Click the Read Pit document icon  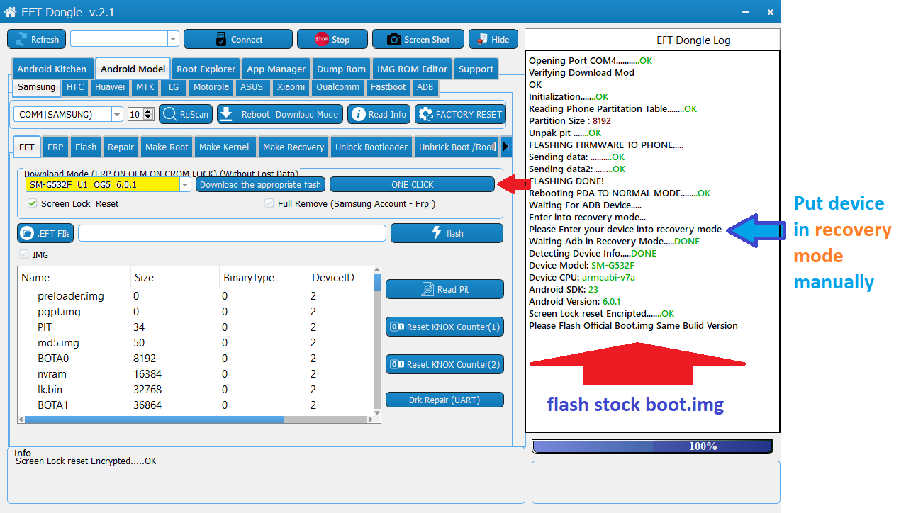[x=427, y=289]
